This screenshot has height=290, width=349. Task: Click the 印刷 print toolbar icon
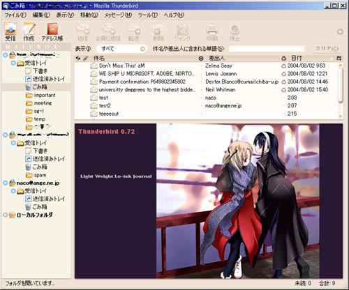tap(212, 32)
